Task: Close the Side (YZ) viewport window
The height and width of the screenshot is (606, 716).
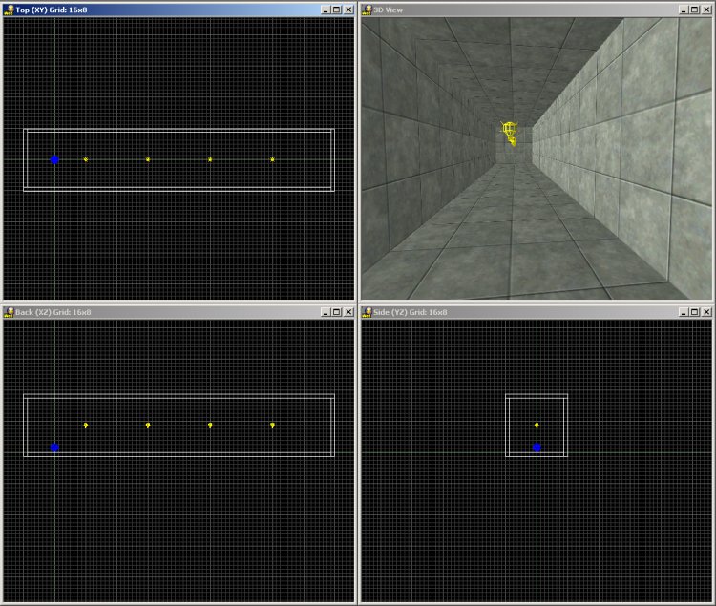Action: [706, 312]
